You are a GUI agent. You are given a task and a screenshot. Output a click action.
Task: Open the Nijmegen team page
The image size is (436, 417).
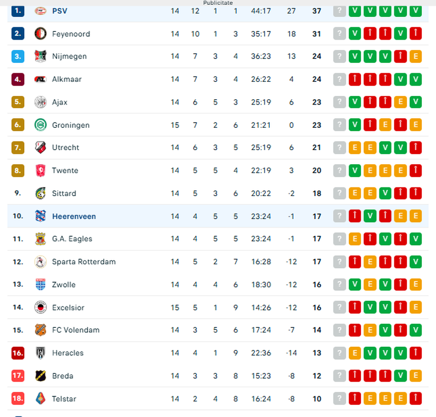pos(69,56)
